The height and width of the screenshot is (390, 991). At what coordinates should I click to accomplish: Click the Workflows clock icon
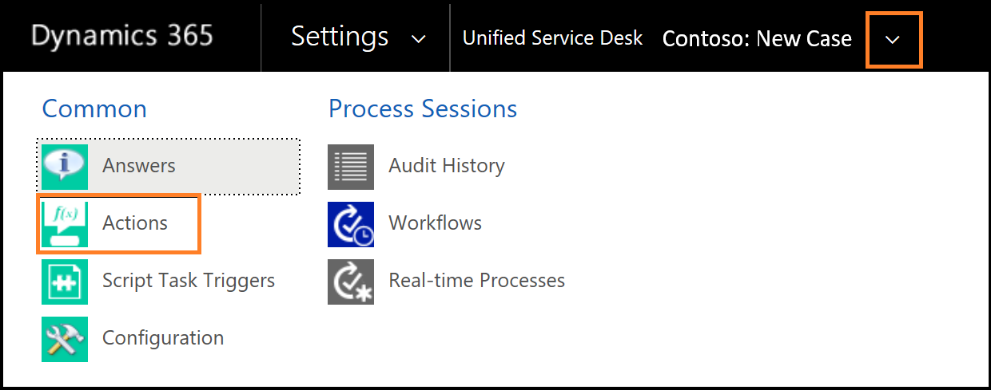(351, 223)
